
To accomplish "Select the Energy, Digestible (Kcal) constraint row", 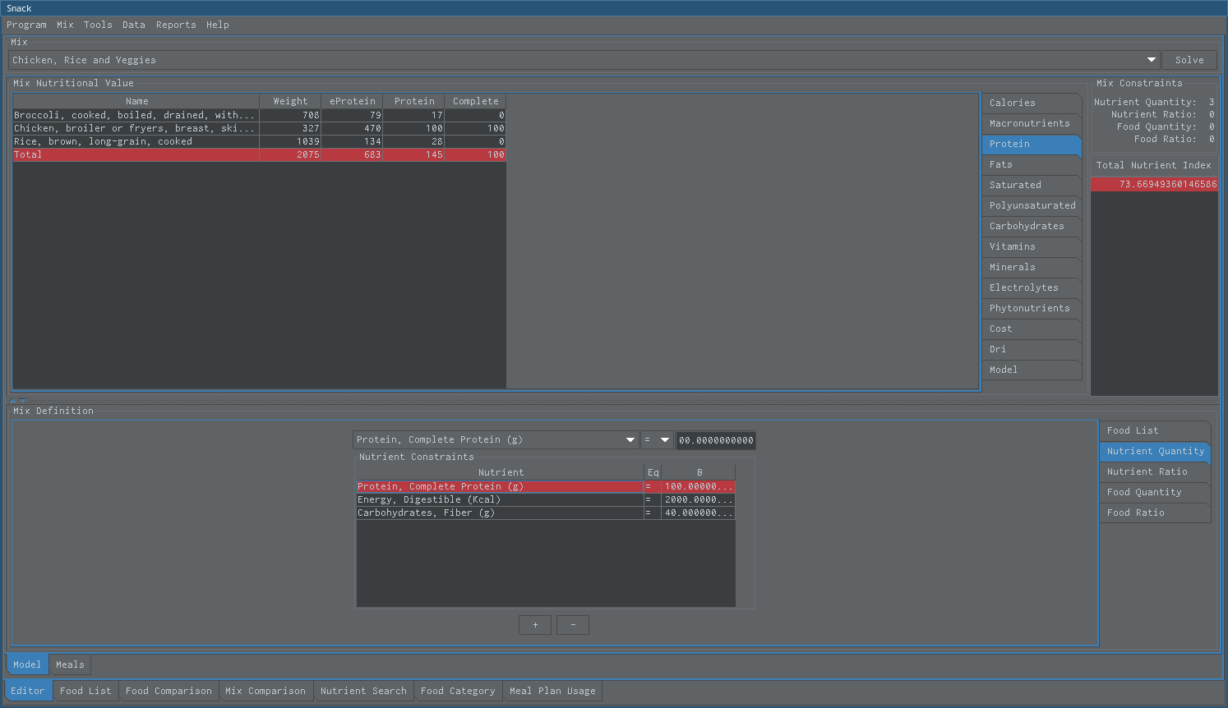I will pyautogui.click(x=546, y=499).
